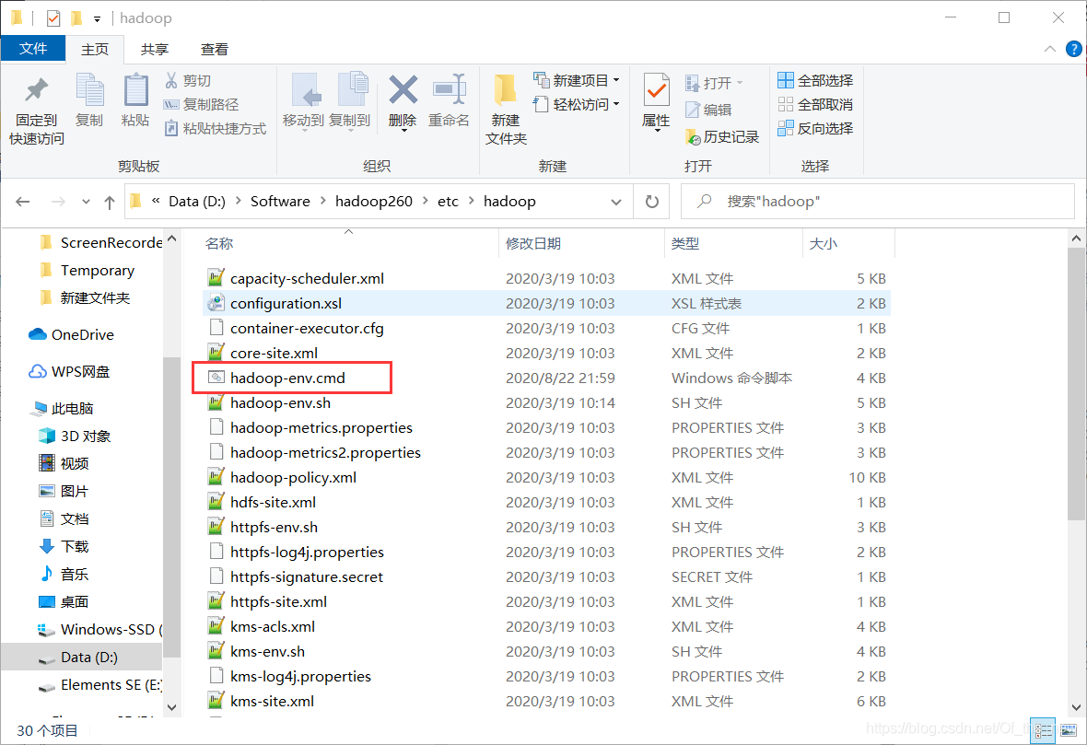Select the kms-site.xml file

click(272, 702)
